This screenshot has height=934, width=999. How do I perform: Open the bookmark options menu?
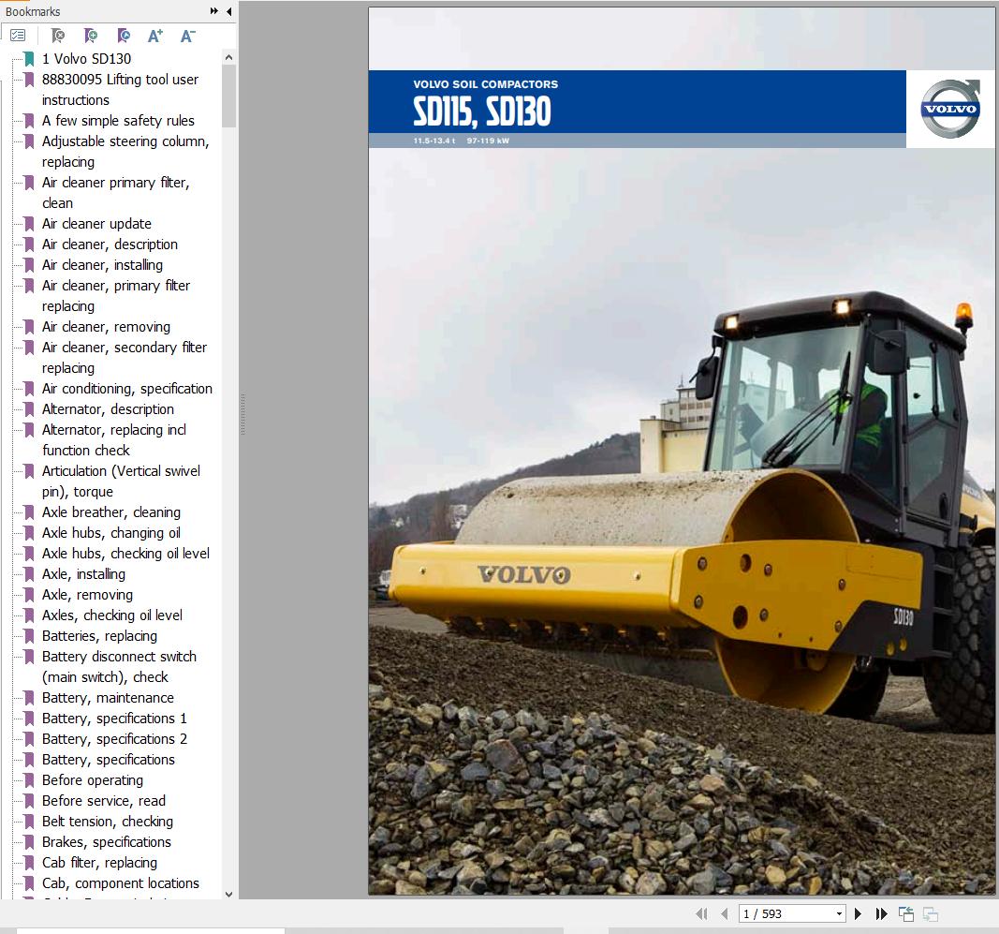click(x=17, y=36)
